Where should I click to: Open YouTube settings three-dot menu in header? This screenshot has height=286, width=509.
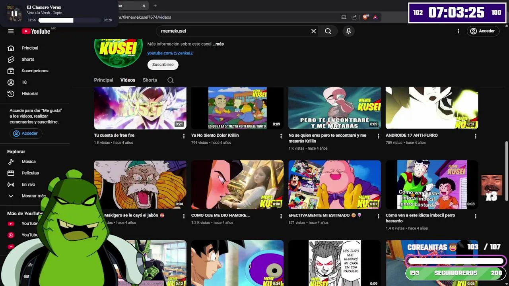(x=458, y=31)
